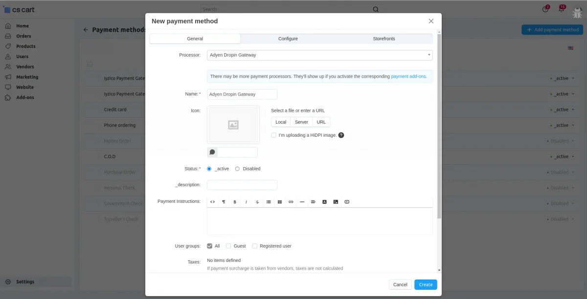This screenshot has height=299, width=587.
Task: Switch to the Configure tab
Action: click(288, 38)
